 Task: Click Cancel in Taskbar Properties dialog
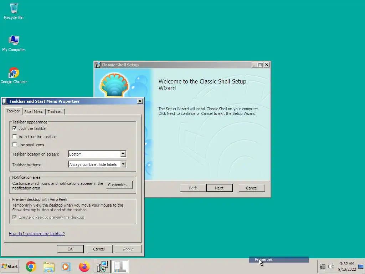tap(99, 249)
